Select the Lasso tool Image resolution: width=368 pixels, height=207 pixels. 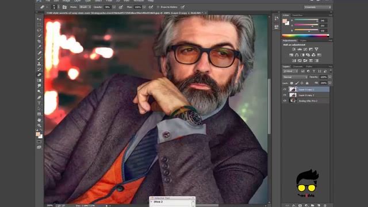(x=39, y=30)
